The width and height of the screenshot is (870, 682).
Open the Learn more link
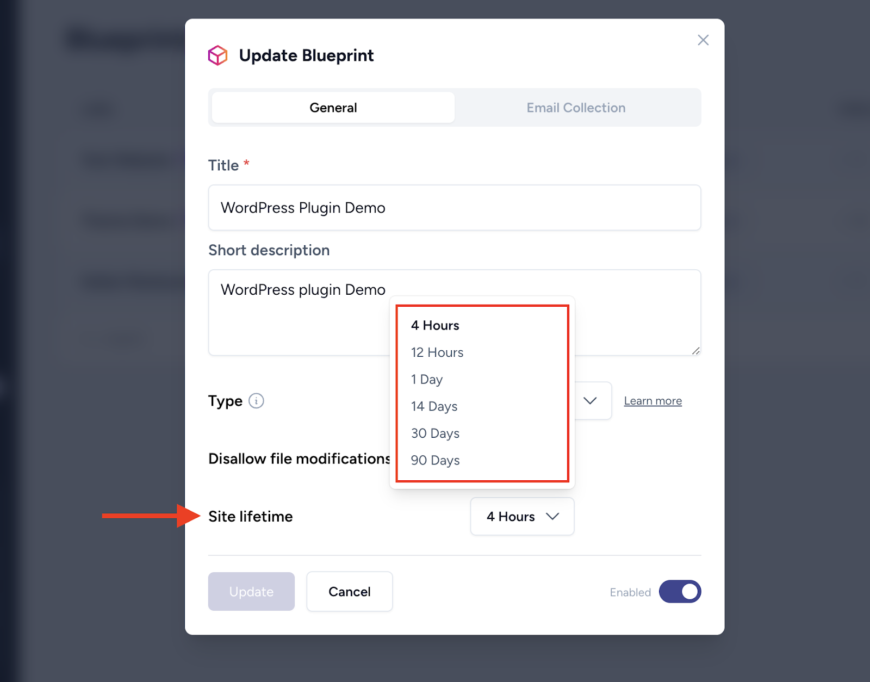[x=652, y=401]
